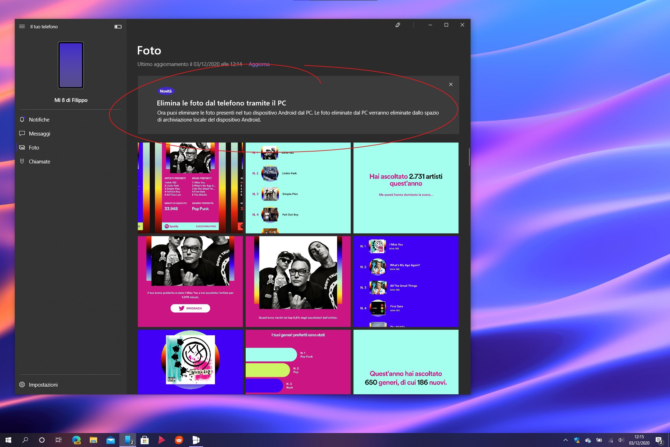
Task: Click the 'Elimina le foto dal telefono' banner title
Action: (x=221, y=103)
